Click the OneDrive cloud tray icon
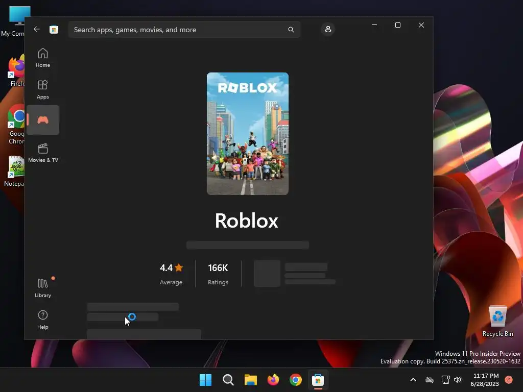523x392 pixels. point(430,380)
